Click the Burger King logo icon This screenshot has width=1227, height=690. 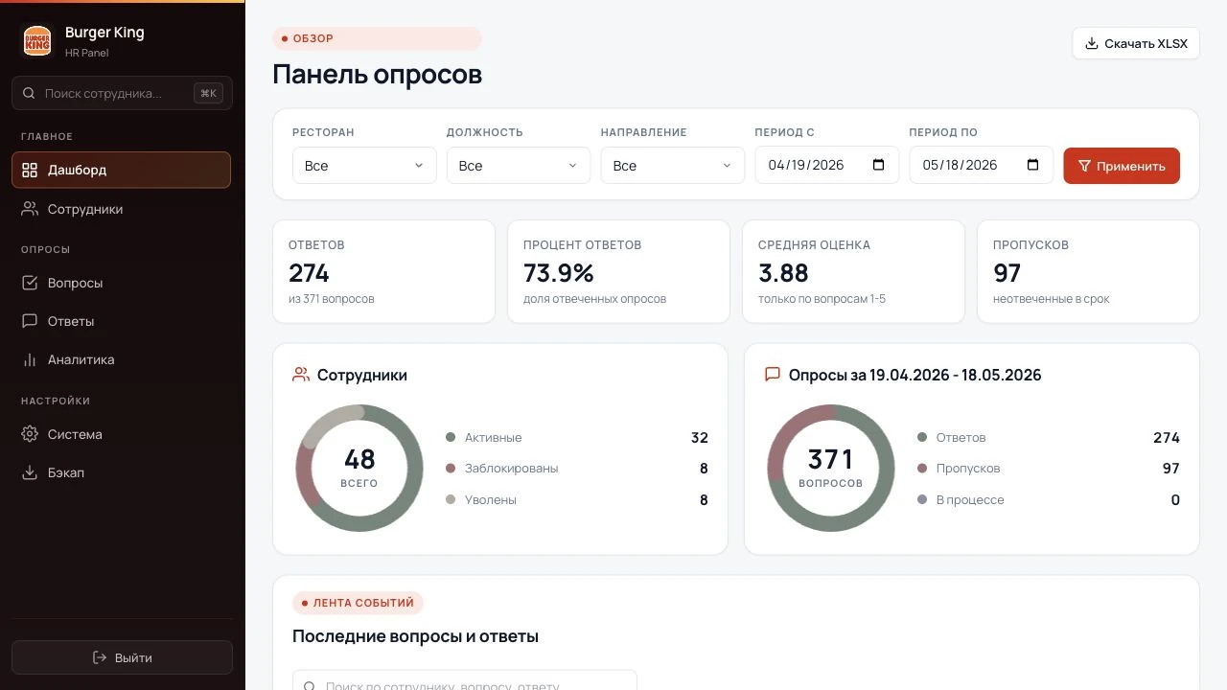pyautogui.click(x=37, y=40)
